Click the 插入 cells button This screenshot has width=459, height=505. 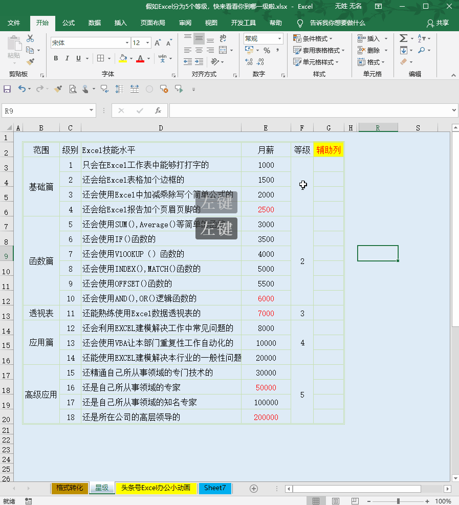click(369, 39)
